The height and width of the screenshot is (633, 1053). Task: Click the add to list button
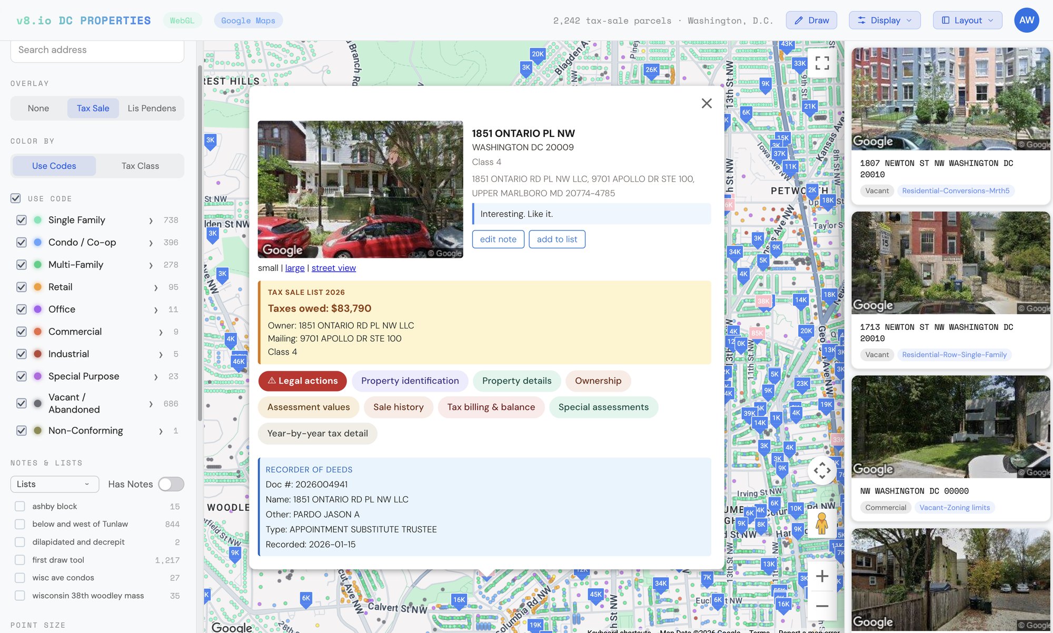[557, 239]
